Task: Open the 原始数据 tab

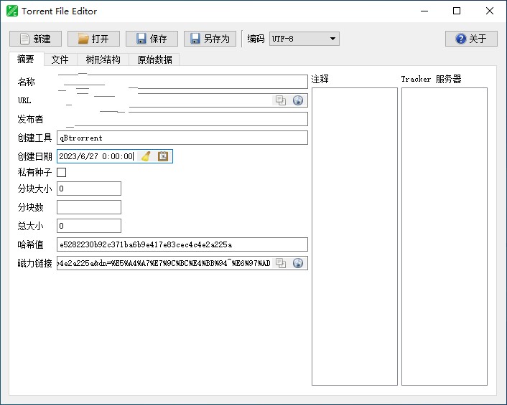Action: (x=154, y=59)
